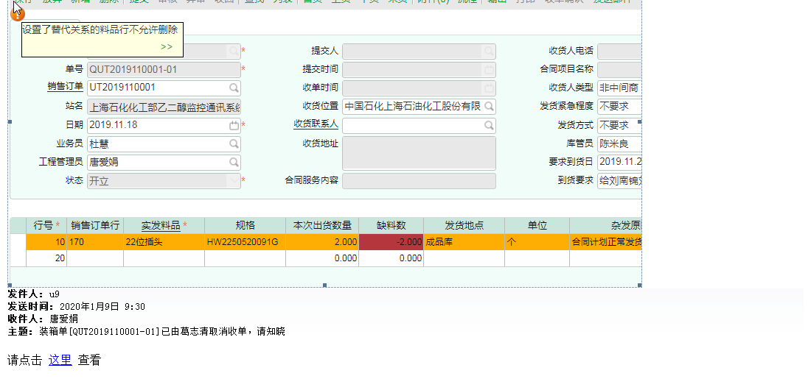This screenshot has width=811, height=390.
Task: Click the 这里 hyperlink
Action: [60, 360]
